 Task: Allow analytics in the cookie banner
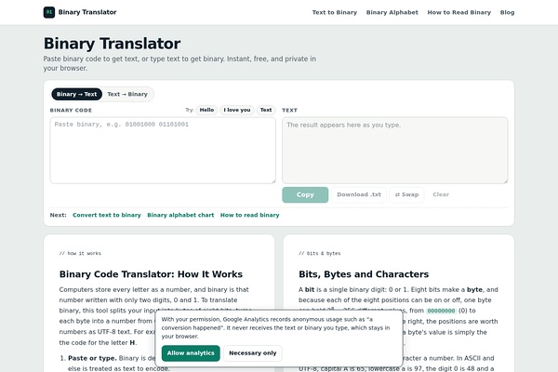pyautogui.click(x=191, y=353)
